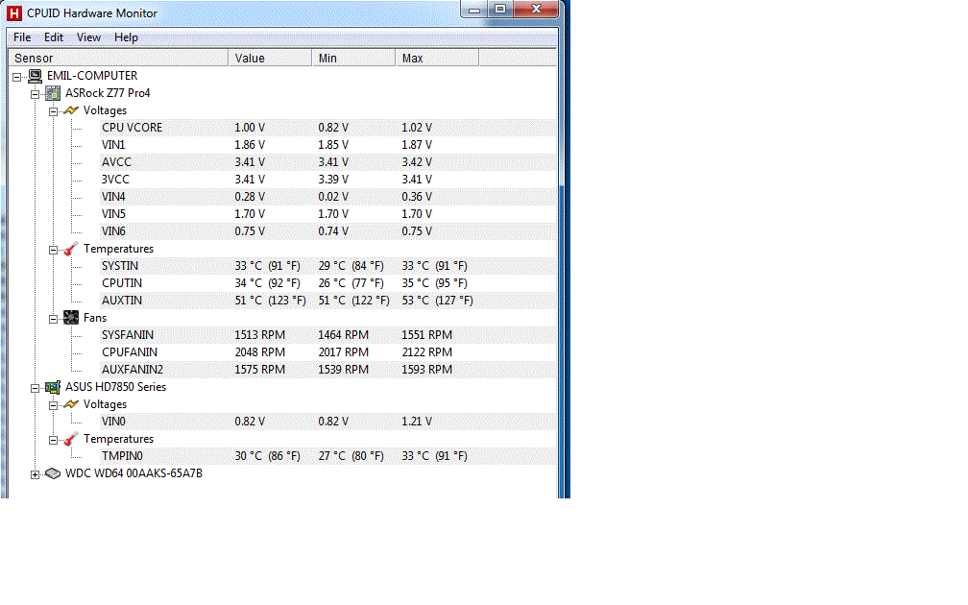This screenshot has width=968, height=605.
Task: Click the Min column header
Action: tap(353, 58)
